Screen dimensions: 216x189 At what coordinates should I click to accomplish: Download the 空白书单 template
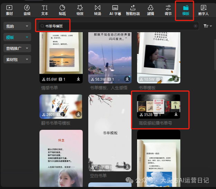[x=127, y=167]
